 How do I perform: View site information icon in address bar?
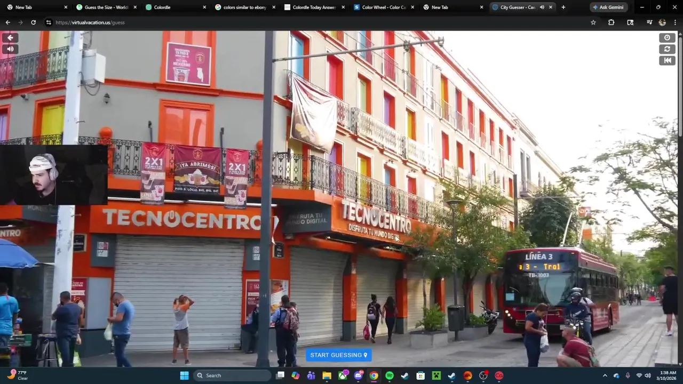tap(49, 22)
